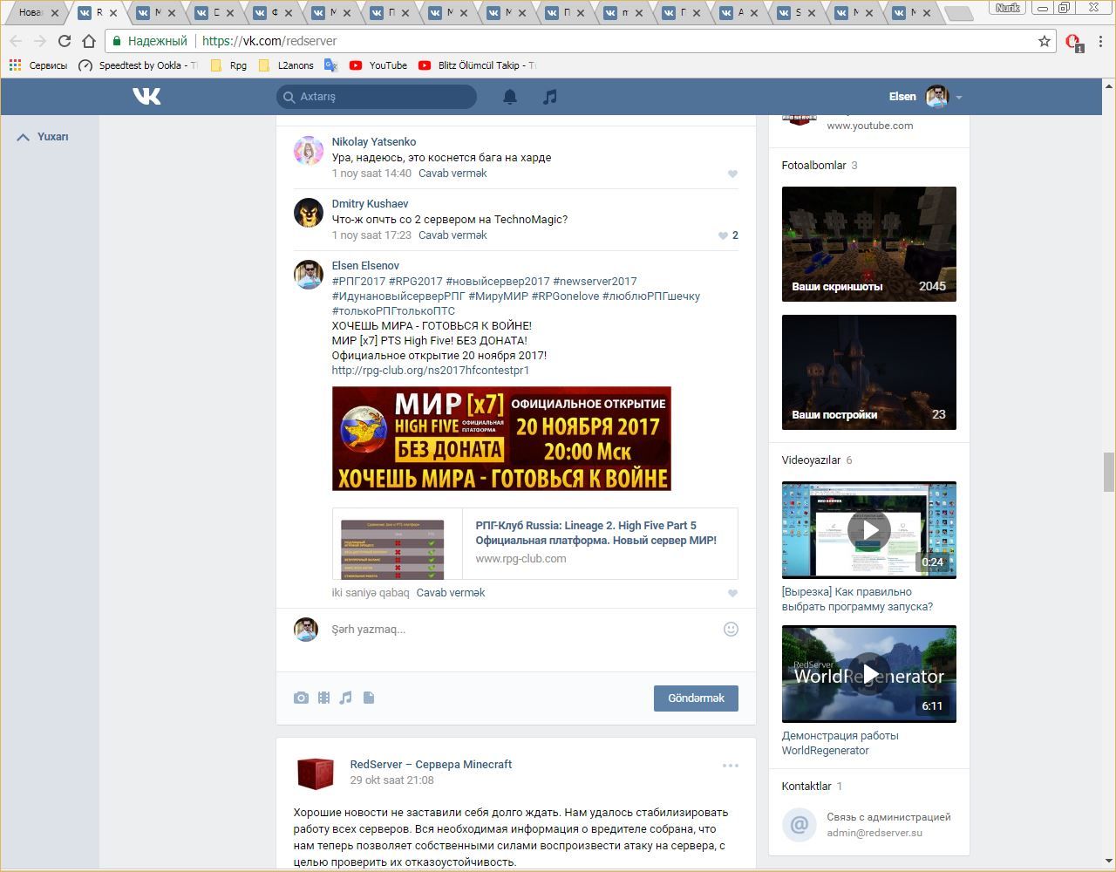
Task: Play the WorldRegenerator video
Action: point(869,673)
